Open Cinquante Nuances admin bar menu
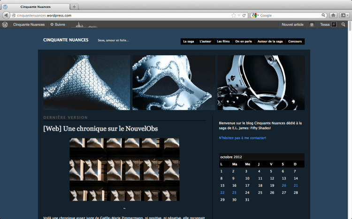Image resolution: width=352 pixels, height=219 pixels. click(29, 24)
